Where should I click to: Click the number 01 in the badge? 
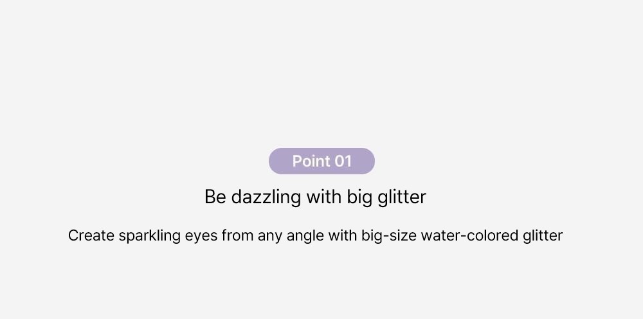click(x=343, y=161)
